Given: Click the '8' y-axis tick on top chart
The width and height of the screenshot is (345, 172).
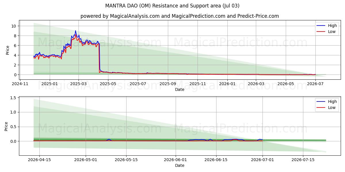Looking at the screenshot, I should click(x=16, y=36).
